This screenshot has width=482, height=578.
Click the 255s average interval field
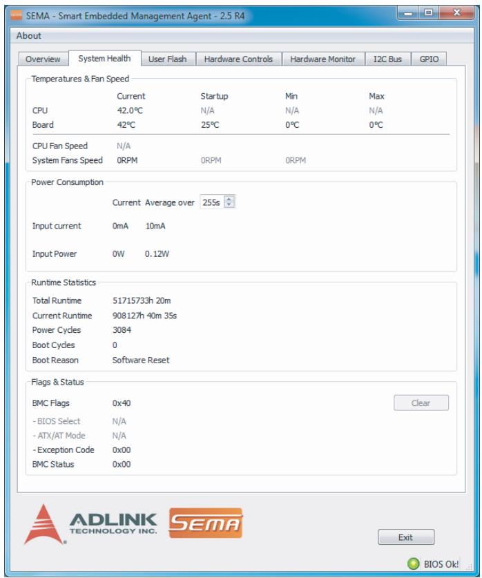(x=212, y=202)
